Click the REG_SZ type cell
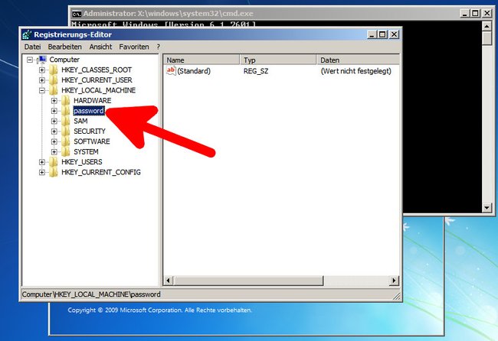Screen dimensions: 498x341 coord(256,71)
